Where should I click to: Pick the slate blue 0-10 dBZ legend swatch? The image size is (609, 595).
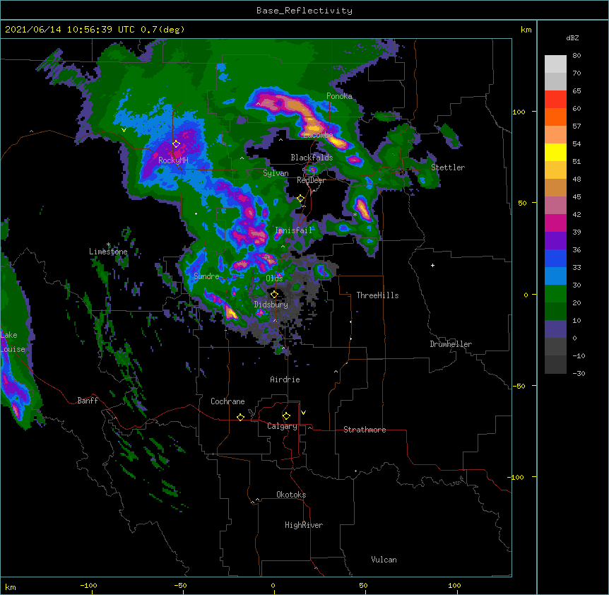pyautogui.click(x=555, y=329)
